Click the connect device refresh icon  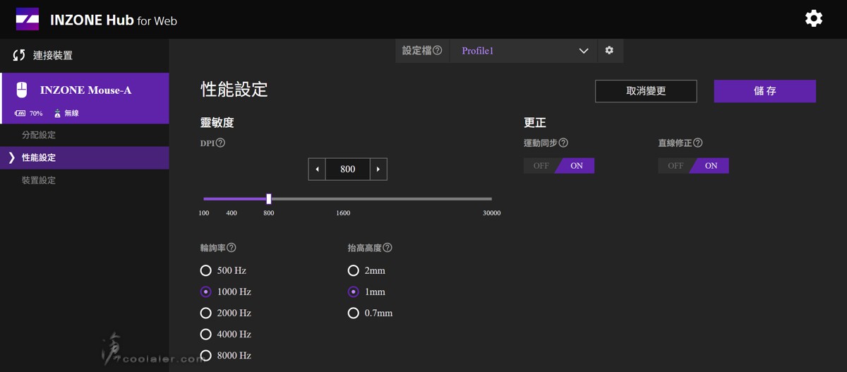pyautogui.click(x=19, y=55)
